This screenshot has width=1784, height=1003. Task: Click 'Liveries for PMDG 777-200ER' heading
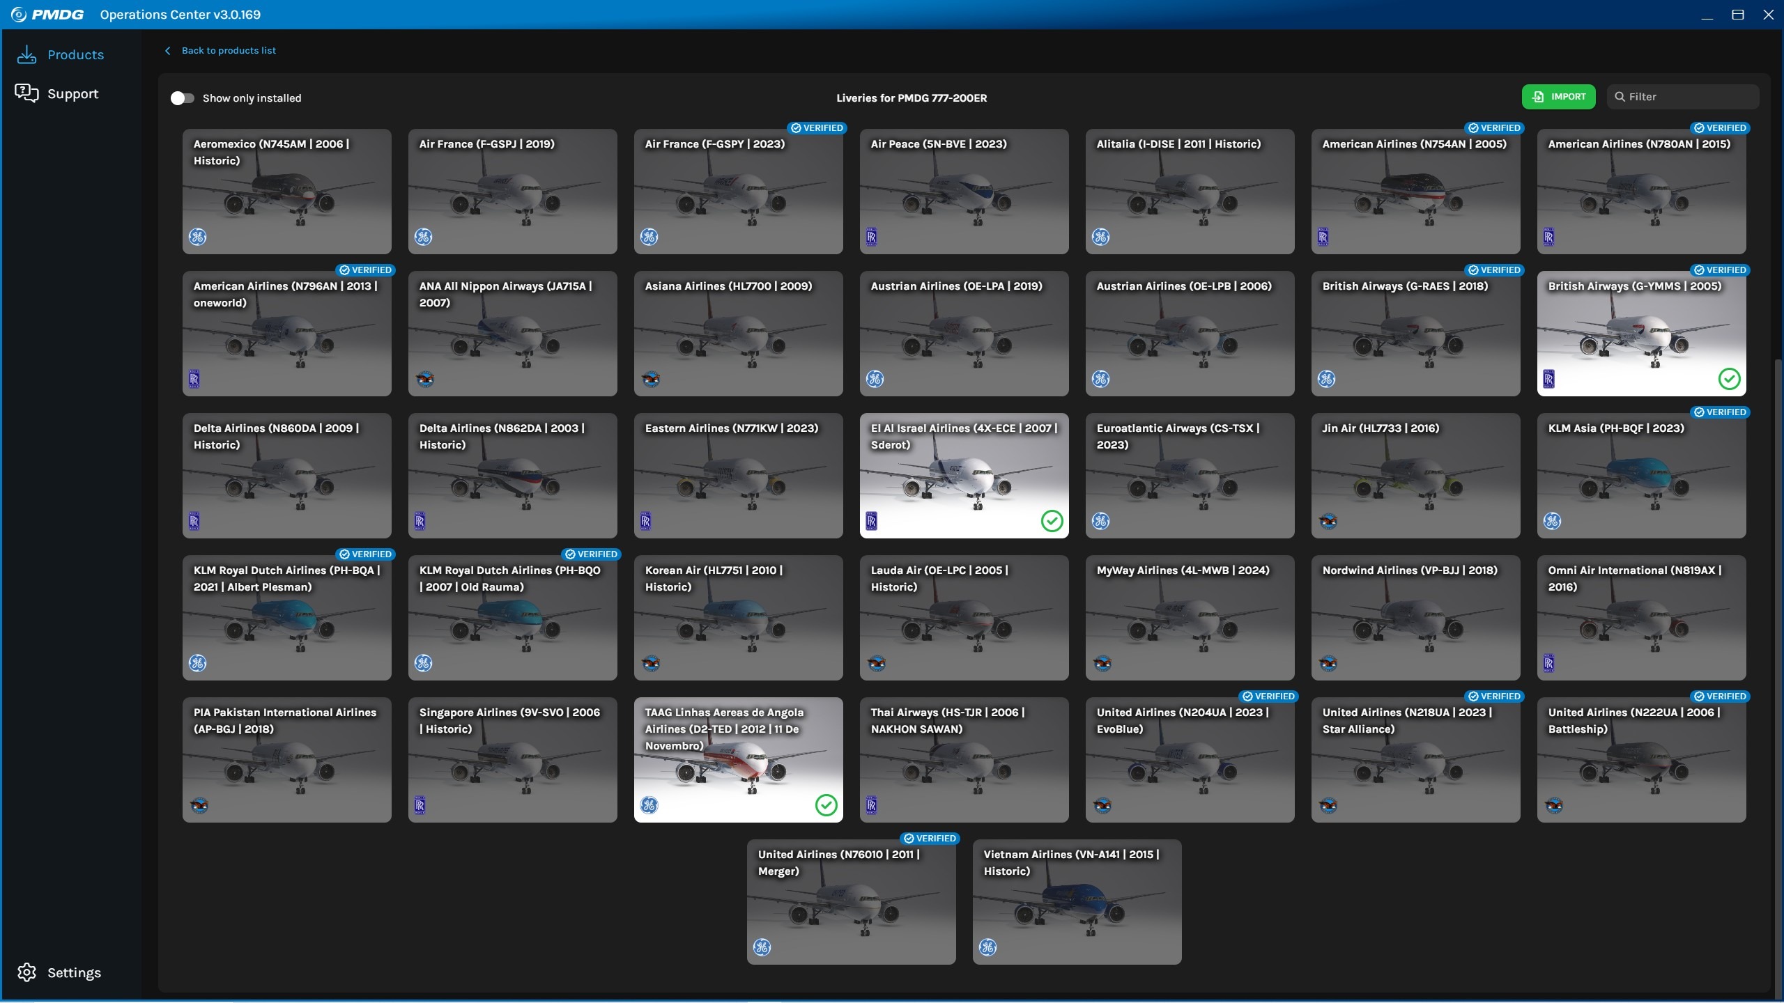912,98
